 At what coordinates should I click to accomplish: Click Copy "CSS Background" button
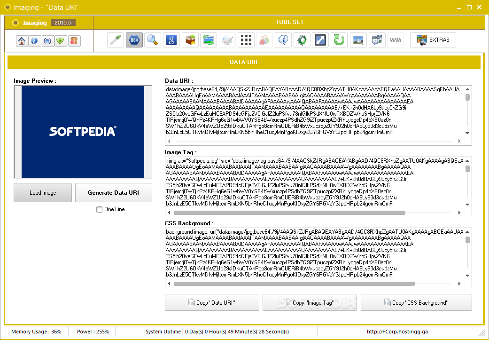coord(416,302)
